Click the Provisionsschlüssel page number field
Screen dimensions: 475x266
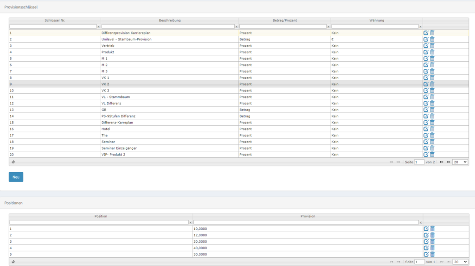(419, 162)
